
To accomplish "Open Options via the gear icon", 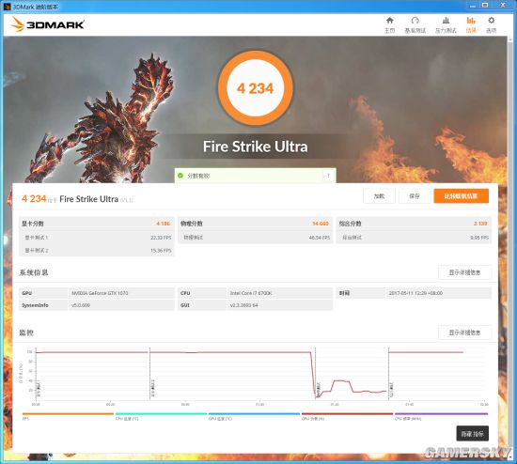I will (492, 21).
